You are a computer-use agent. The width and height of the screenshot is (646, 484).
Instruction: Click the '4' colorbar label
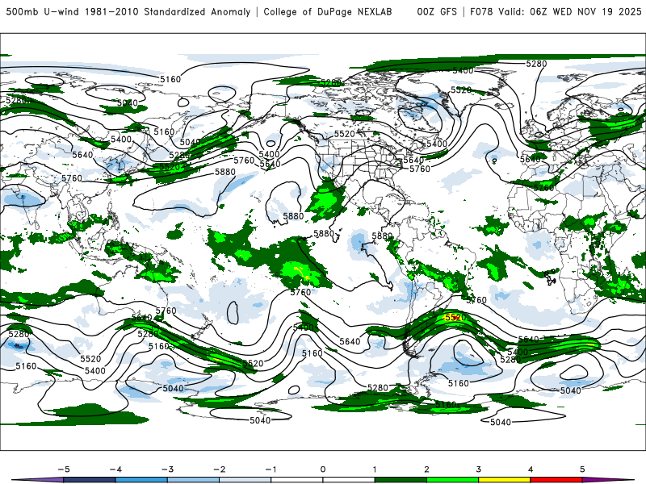(x=531, y=469)
